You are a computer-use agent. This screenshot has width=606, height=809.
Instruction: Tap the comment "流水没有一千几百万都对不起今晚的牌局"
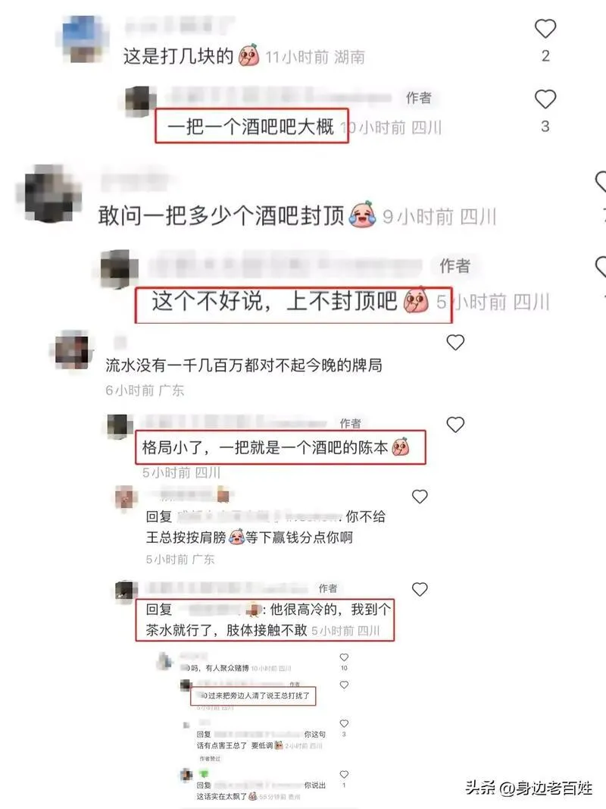click(244, 365)
